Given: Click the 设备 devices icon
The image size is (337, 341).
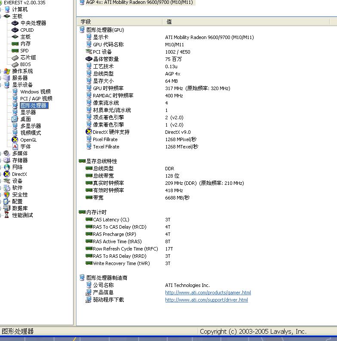Looking at the screenshot, I should [x=7, y=181].
